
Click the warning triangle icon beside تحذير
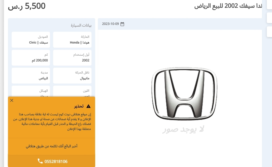click(x=88, y=106)
